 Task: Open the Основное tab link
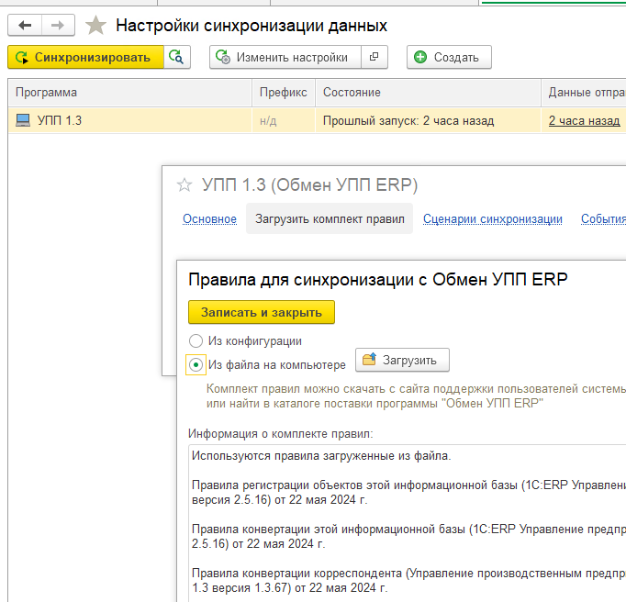coord(209,218)
